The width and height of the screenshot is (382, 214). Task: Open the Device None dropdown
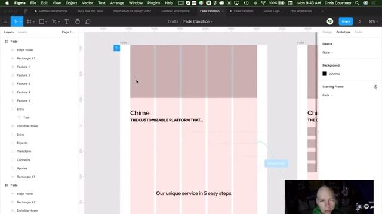click(x=328, y=52)
